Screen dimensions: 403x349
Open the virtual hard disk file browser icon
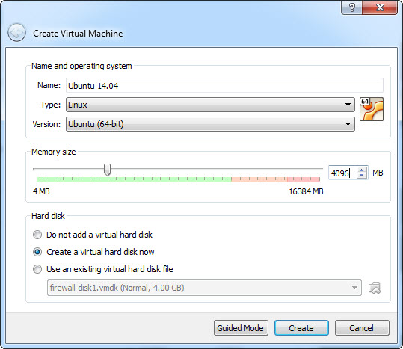[375, 288]
